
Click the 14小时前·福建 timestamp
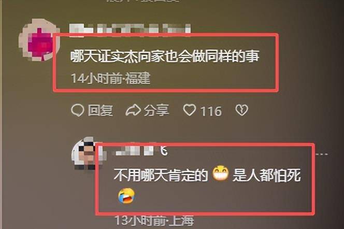110,78
